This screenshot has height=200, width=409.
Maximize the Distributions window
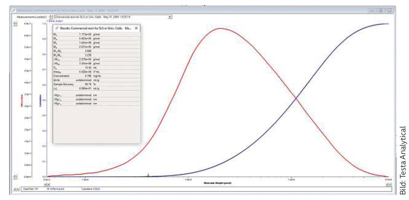pyautogui.click(x=381, y=10)
